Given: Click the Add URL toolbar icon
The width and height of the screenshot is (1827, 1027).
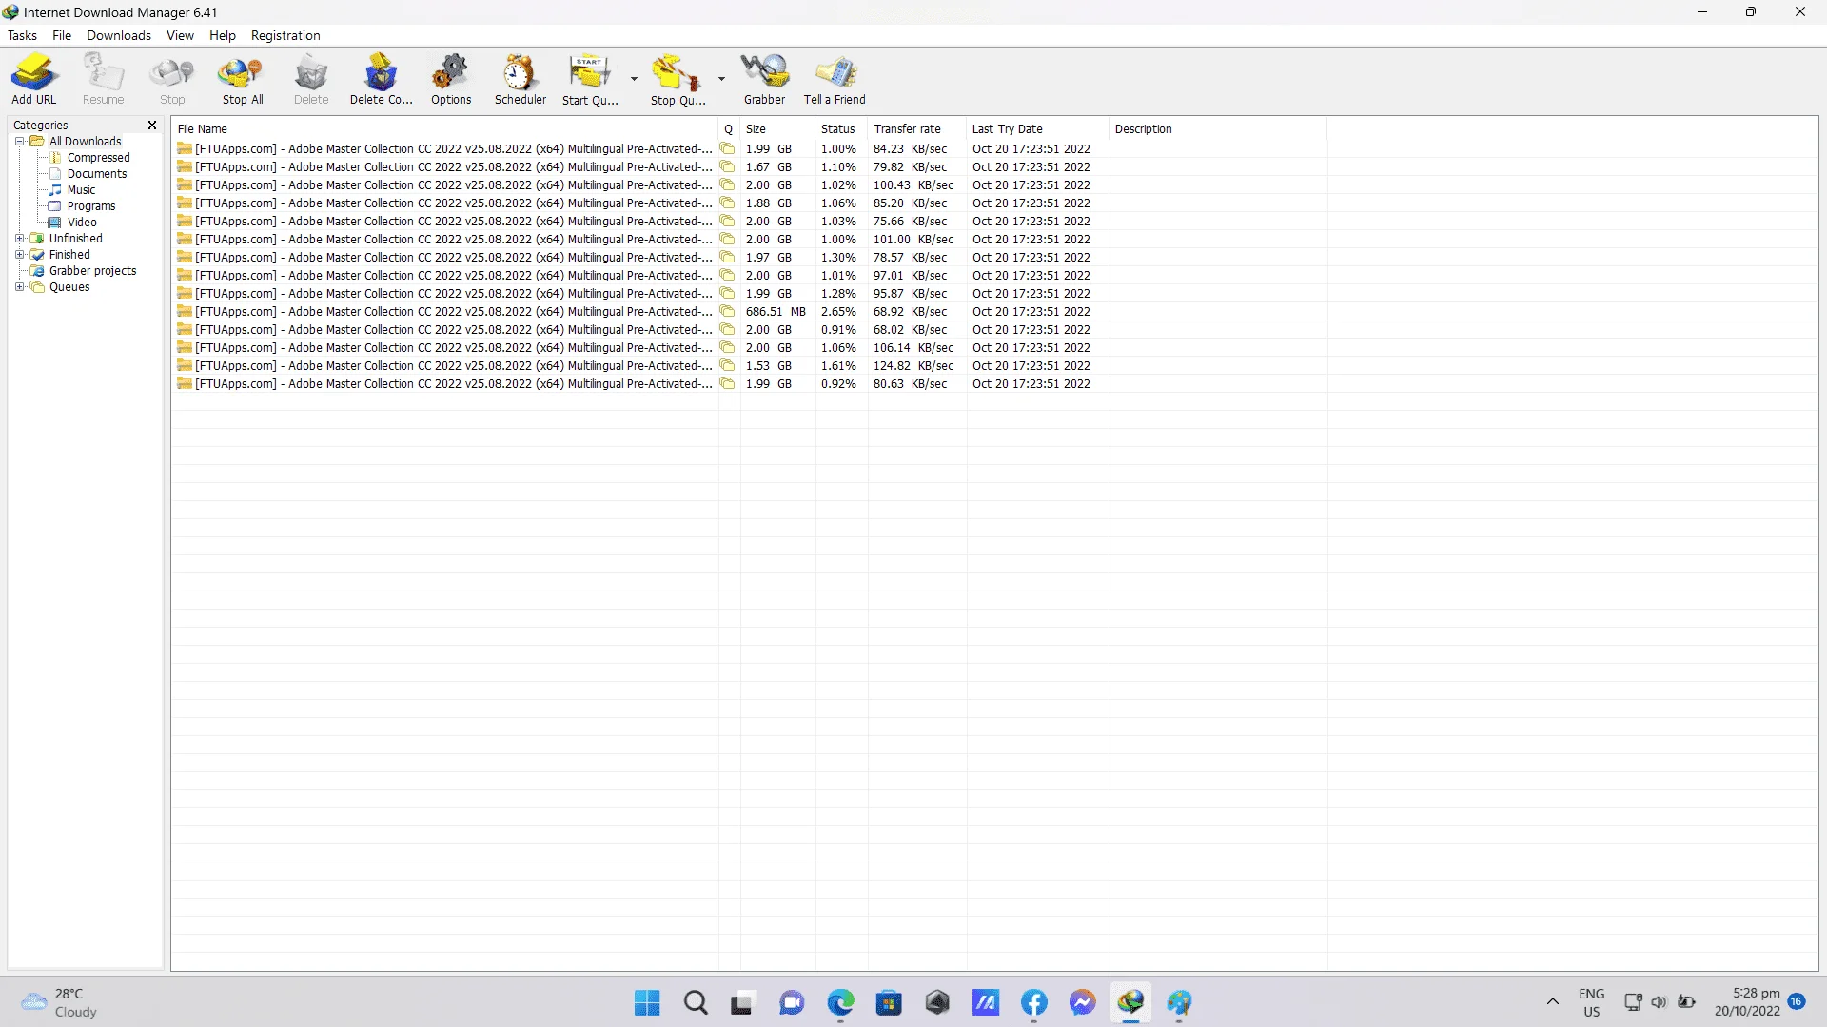Looking at the screenshot, I should click(x=34, y=79).
